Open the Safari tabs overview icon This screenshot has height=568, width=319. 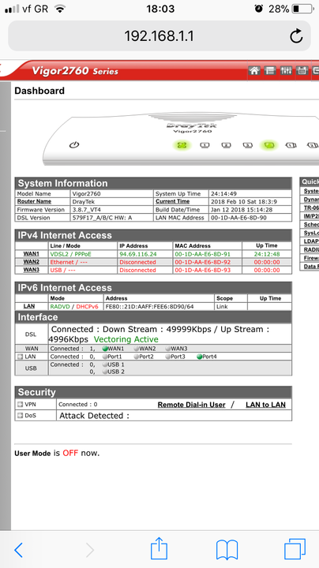(295, 549)
